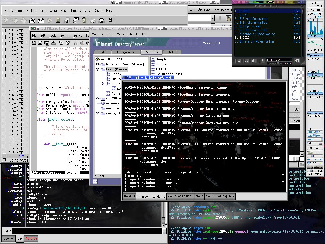The height and width of the screenshot is (244, 325).
Task: Click the nickname mico in the IRC user list
Action: pyautogui.click(x=293, y=91)
